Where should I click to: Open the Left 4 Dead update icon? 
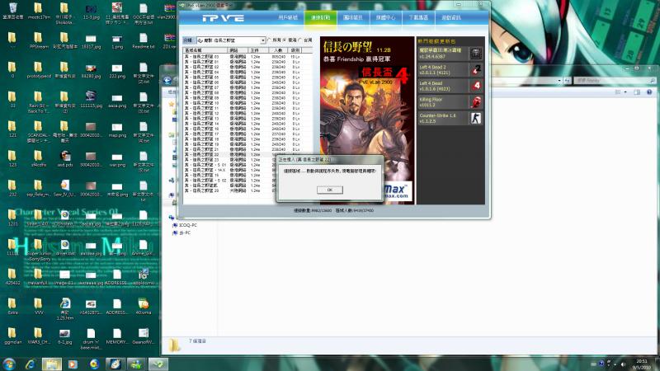[x=475, y=86]
